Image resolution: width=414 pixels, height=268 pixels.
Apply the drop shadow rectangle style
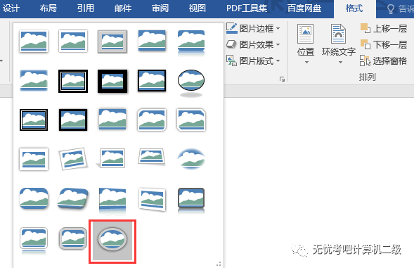coord(152,41)
